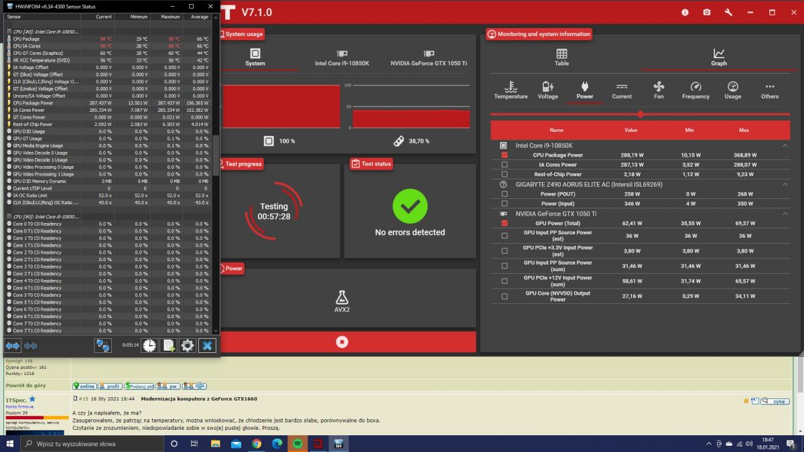Click the forum 'online' status button
Viewport: 804px width, 452px height.
84,386
